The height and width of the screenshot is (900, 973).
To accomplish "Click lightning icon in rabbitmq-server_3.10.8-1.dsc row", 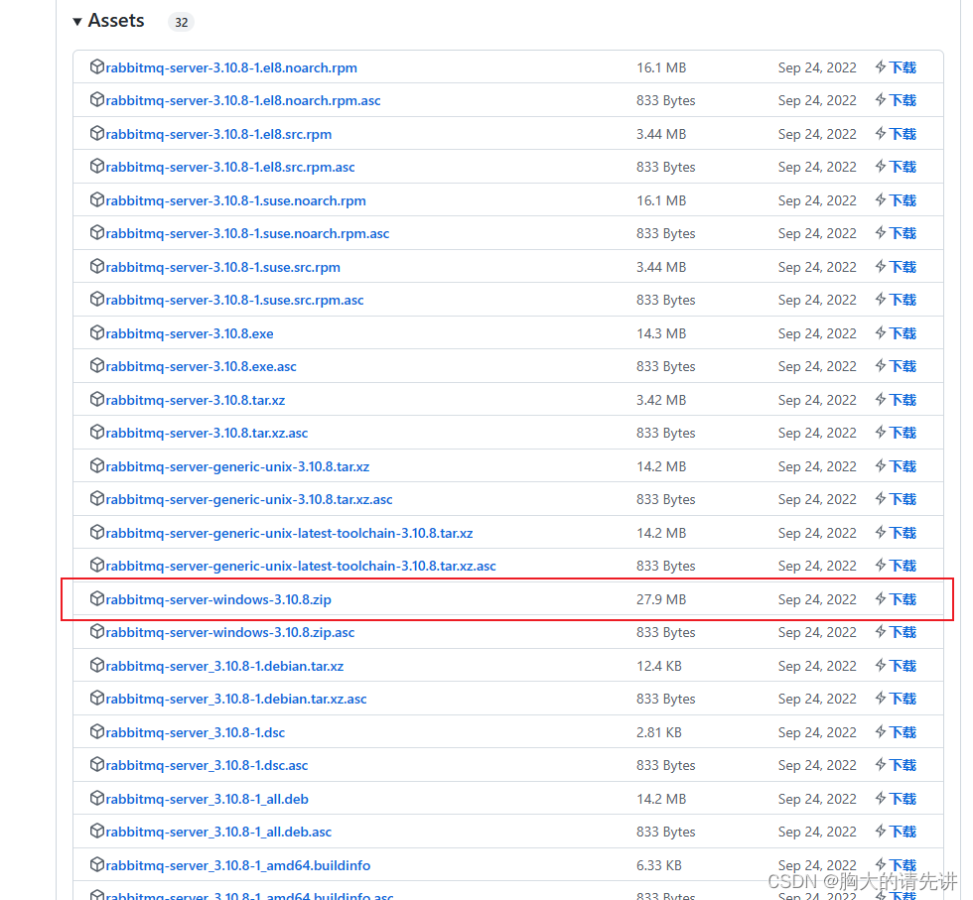I will click(x=881, y=732).
